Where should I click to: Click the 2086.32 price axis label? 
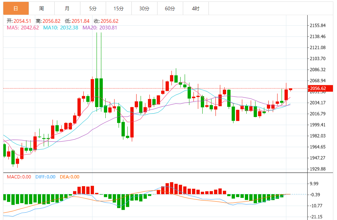(318, 70)
